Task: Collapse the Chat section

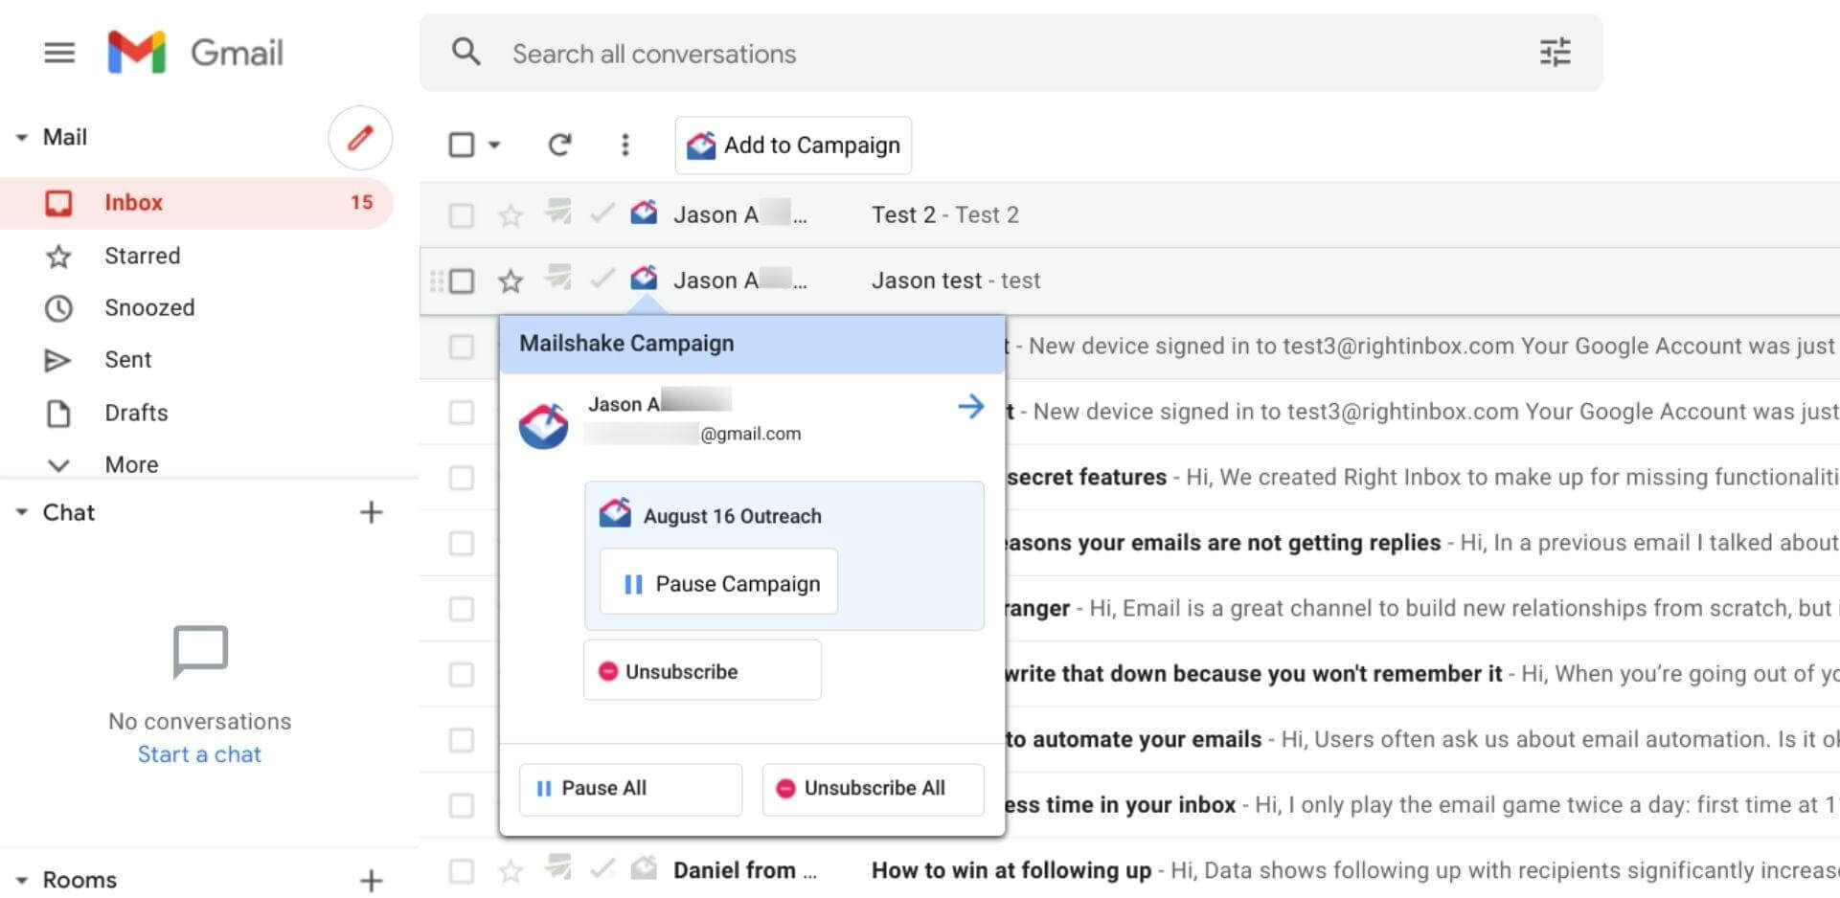Action: pyautogui.click(x=21, y=512)
